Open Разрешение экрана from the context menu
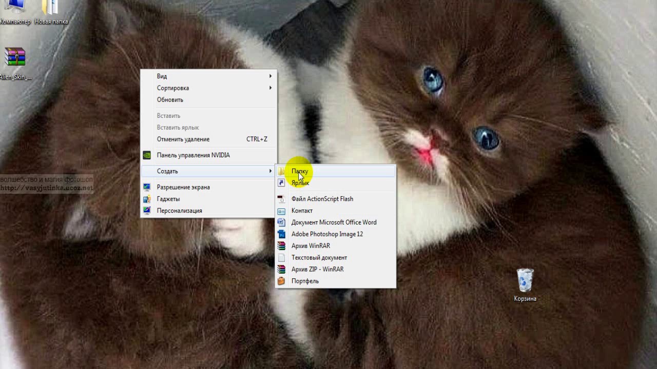Viewport: 657px width, 369px height. pos(208,187)
